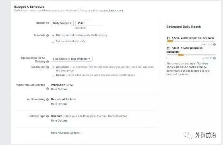
Task: Click the info icon beside Schedule label
Action: point(47,35)
